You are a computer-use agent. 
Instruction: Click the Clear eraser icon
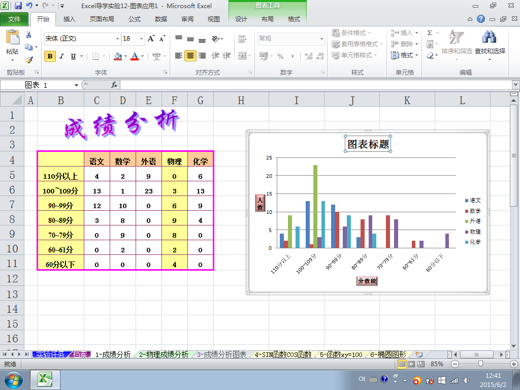click(x=430, y=55)
